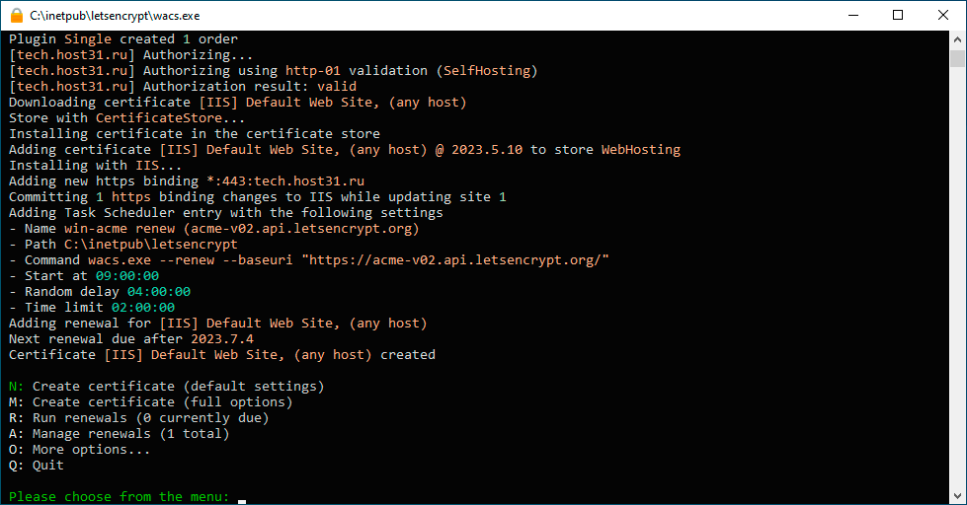Screen dimensions: 967x505
Task: Click the scrollbar down arrow
Action: (957, 496)
